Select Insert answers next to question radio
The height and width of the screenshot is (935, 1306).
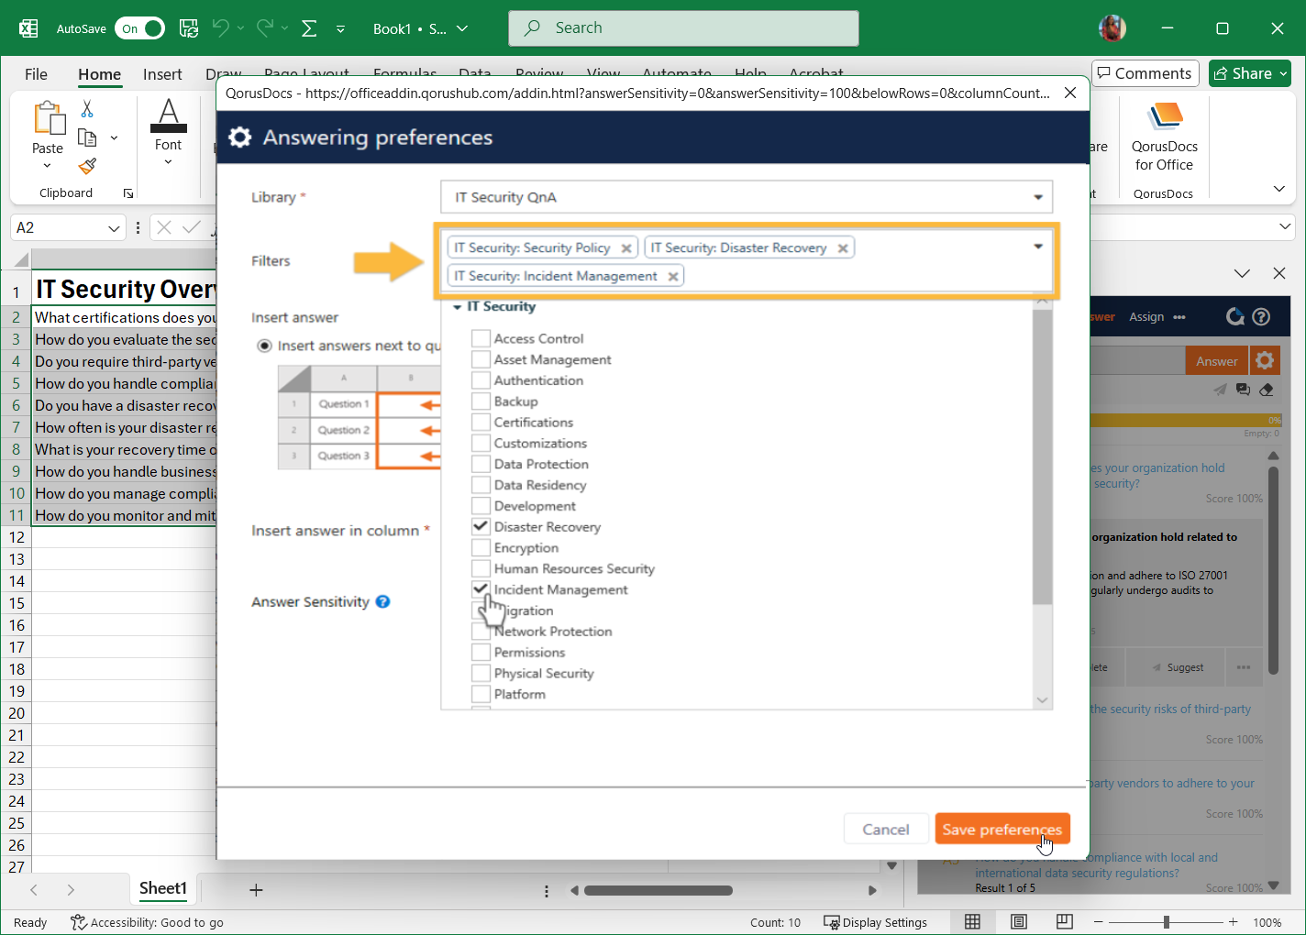pyautogui.click(x=264, y=346)
